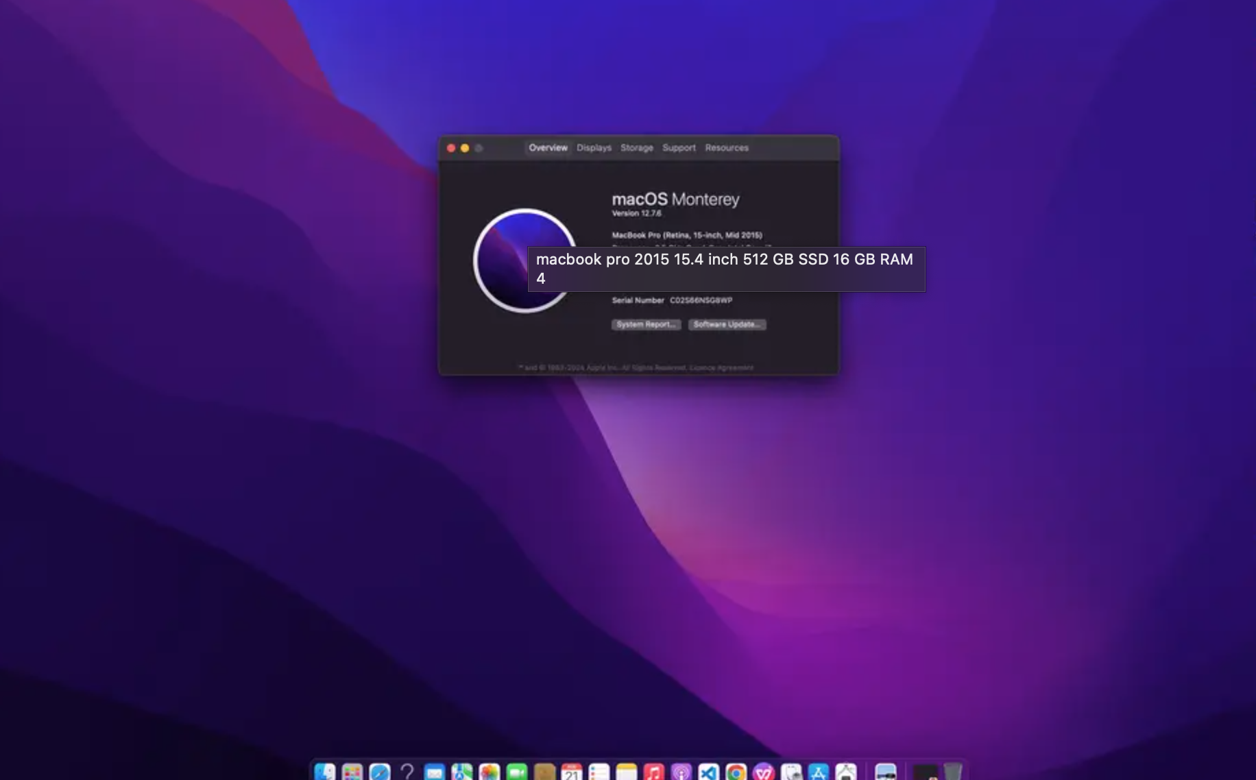Screen dimensions: 1256x780
Task: Launch Visual Studio Code from dock
Action: tap(709, 772)
